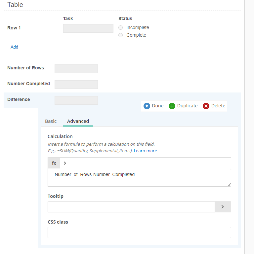This screenshot has width=254, height=254.
Task: Switch to the Advanced tab
Action: (78, 121)
